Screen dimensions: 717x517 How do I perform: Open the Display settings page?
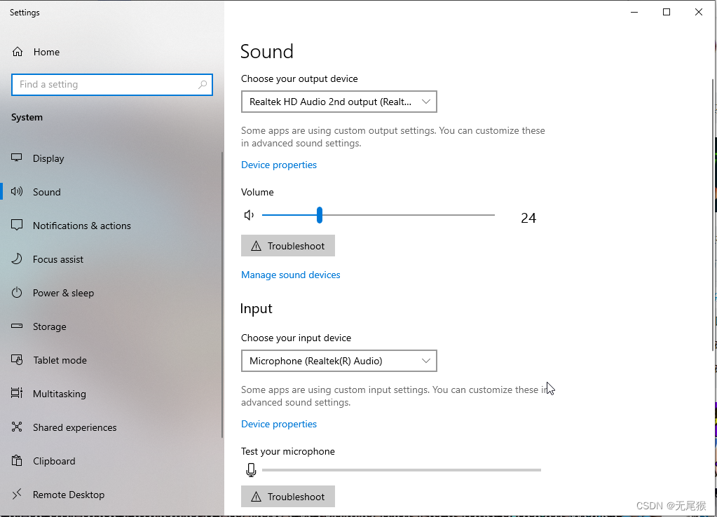(x=49, y=158)
